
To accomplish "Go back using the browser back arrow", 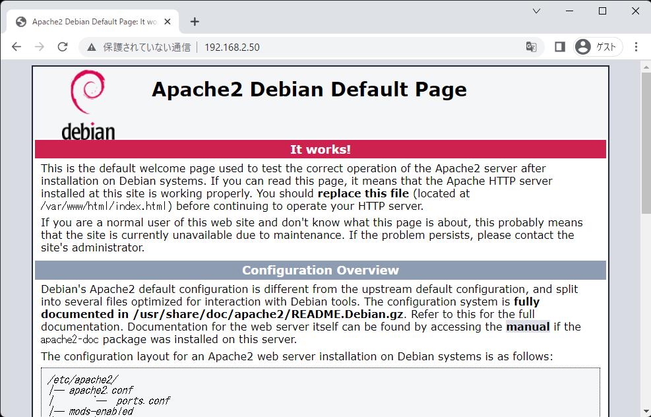I will pyautogui.click(x=16, y=47).
